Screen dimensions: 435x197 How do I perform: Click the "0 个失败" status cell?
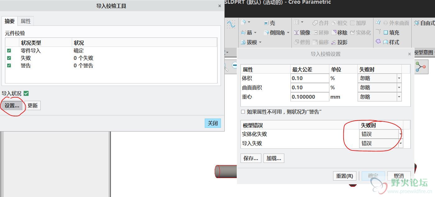[x=83, y=58]
